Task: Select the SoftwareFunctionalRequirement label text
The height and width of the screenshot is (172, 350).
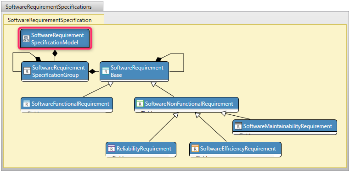Action: 70,103
